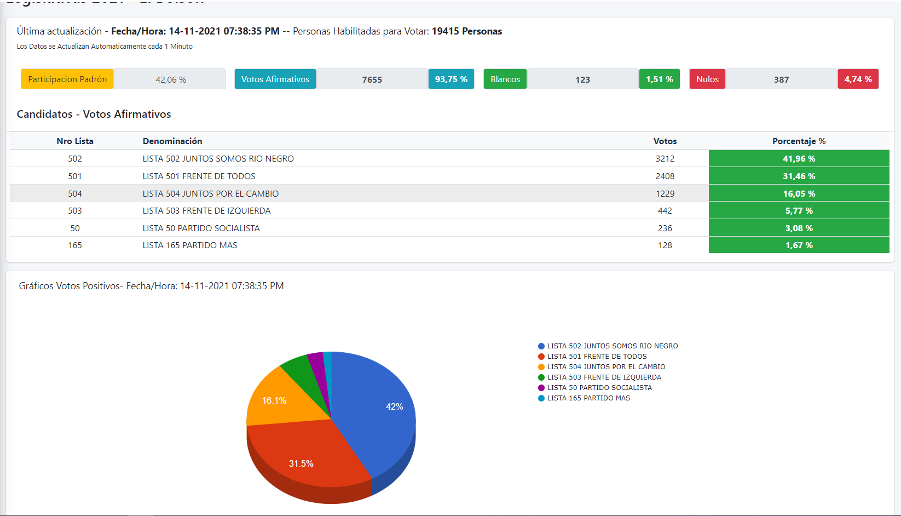The height and width of the screenshot is (516, 901).
Task: Click the red legend dot for Lista 501
Action: (541, 357)
